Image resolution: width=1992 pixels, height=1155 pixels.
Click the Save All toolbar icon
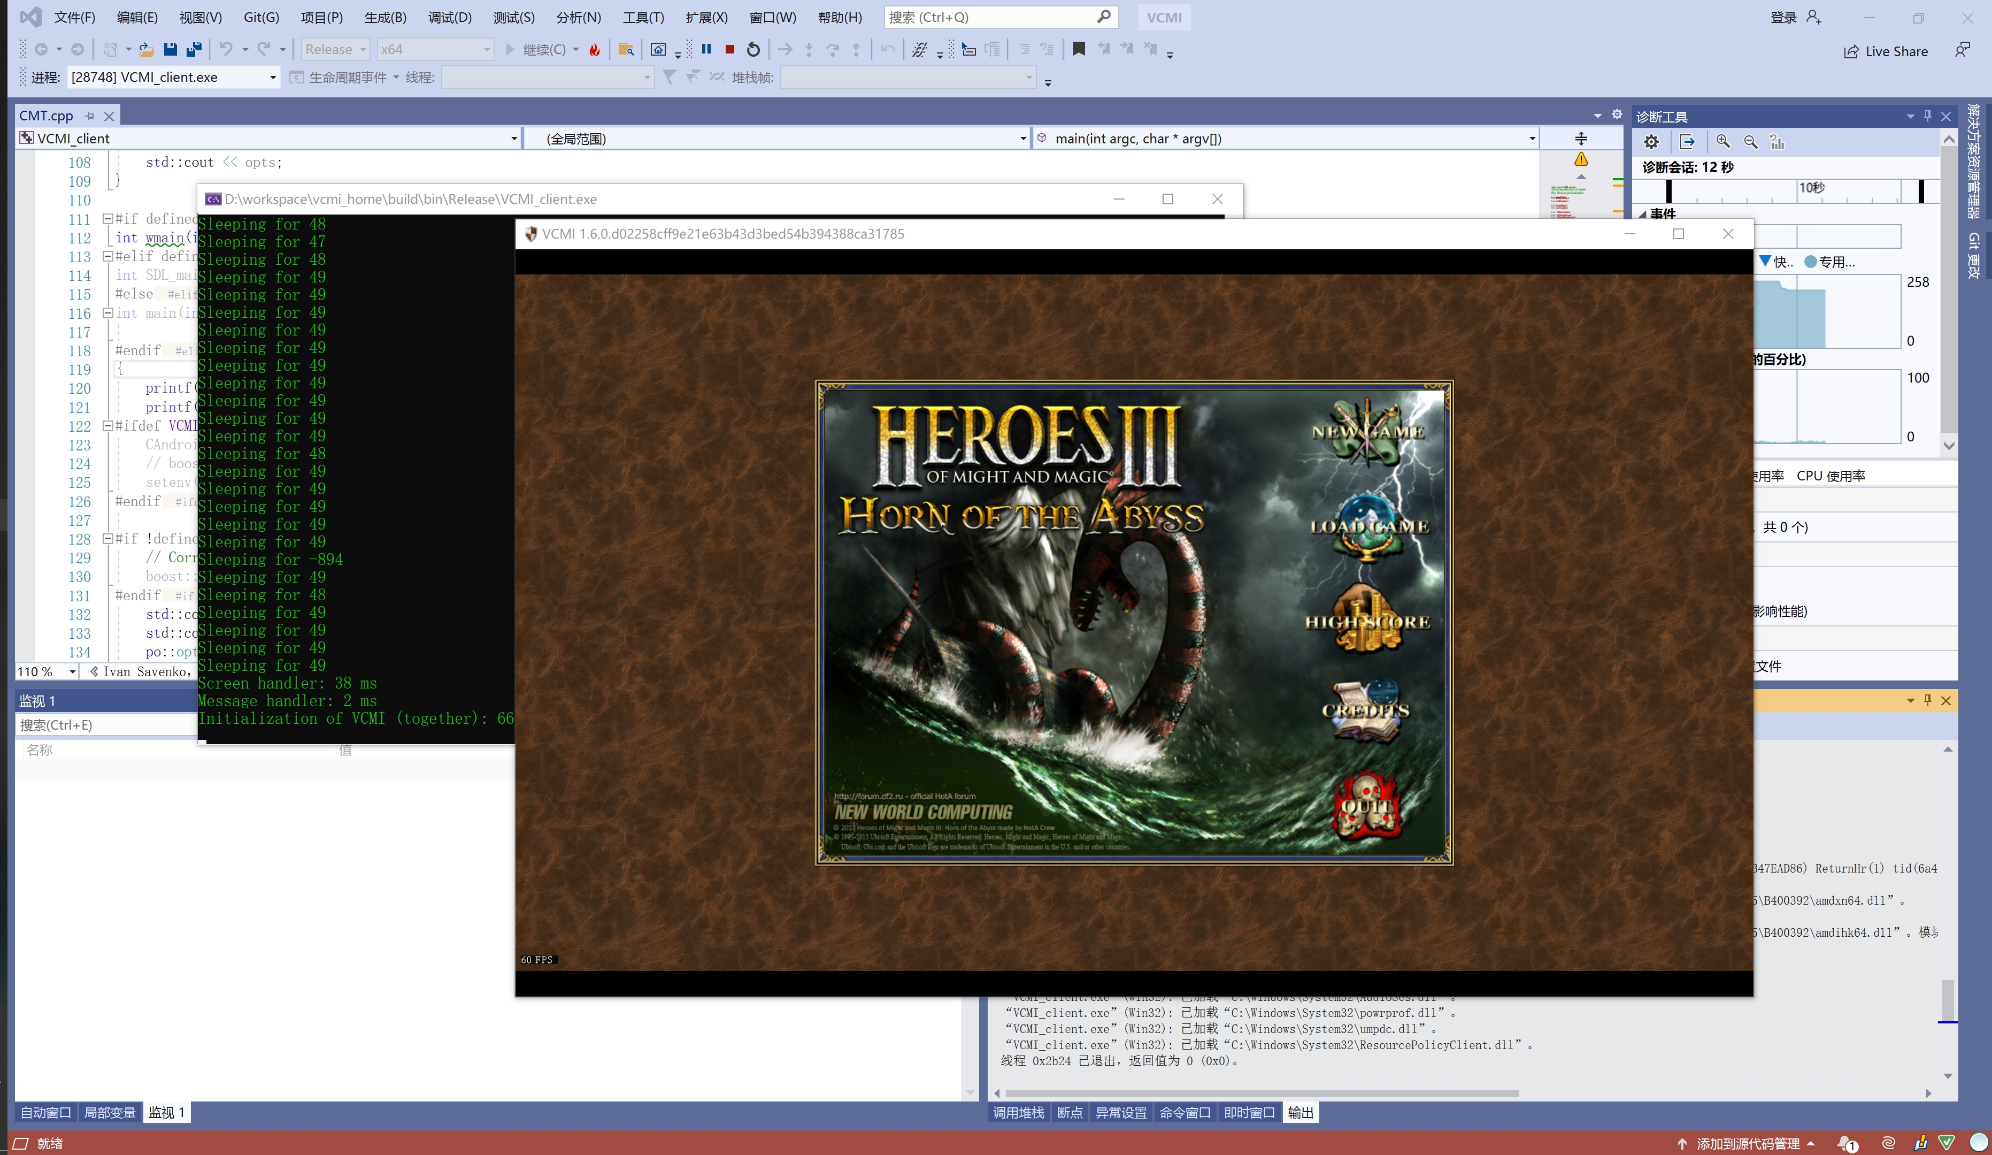(x=194, y=49)
